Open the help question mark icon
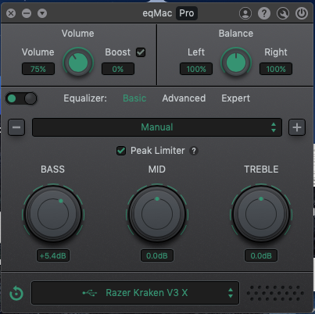This screenshot has width=315, height=314. pos(264,13)
